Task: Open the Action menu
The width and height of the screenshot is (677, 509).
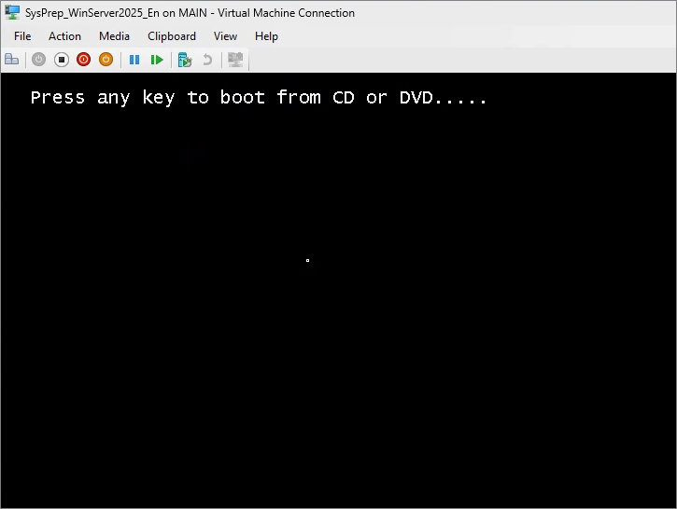Action: click(x=64, y=36)
